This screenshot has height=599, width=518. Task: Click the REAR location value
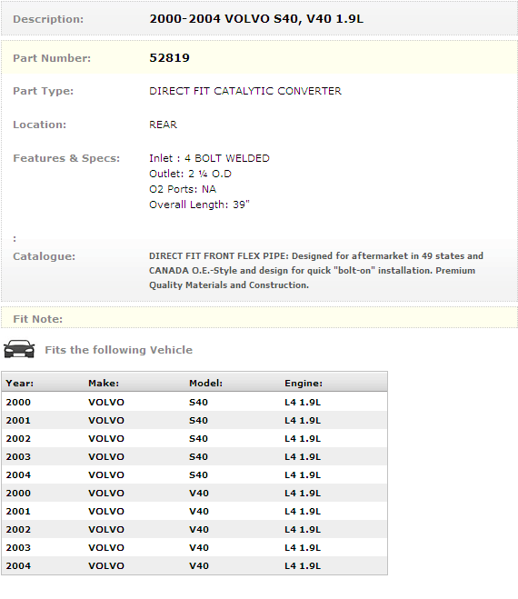tap(163, 125)
